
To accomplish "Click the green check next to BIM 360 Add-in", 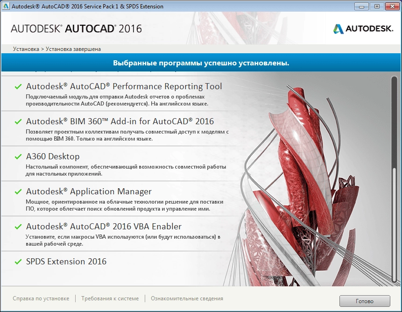I will 18,121.
